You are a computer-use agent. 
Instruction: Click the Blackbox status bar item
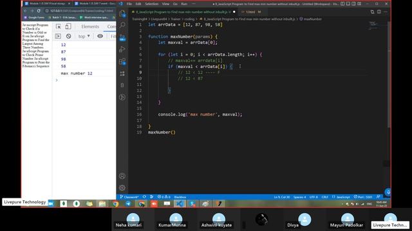pyautogui.click(x=180, y=197)
